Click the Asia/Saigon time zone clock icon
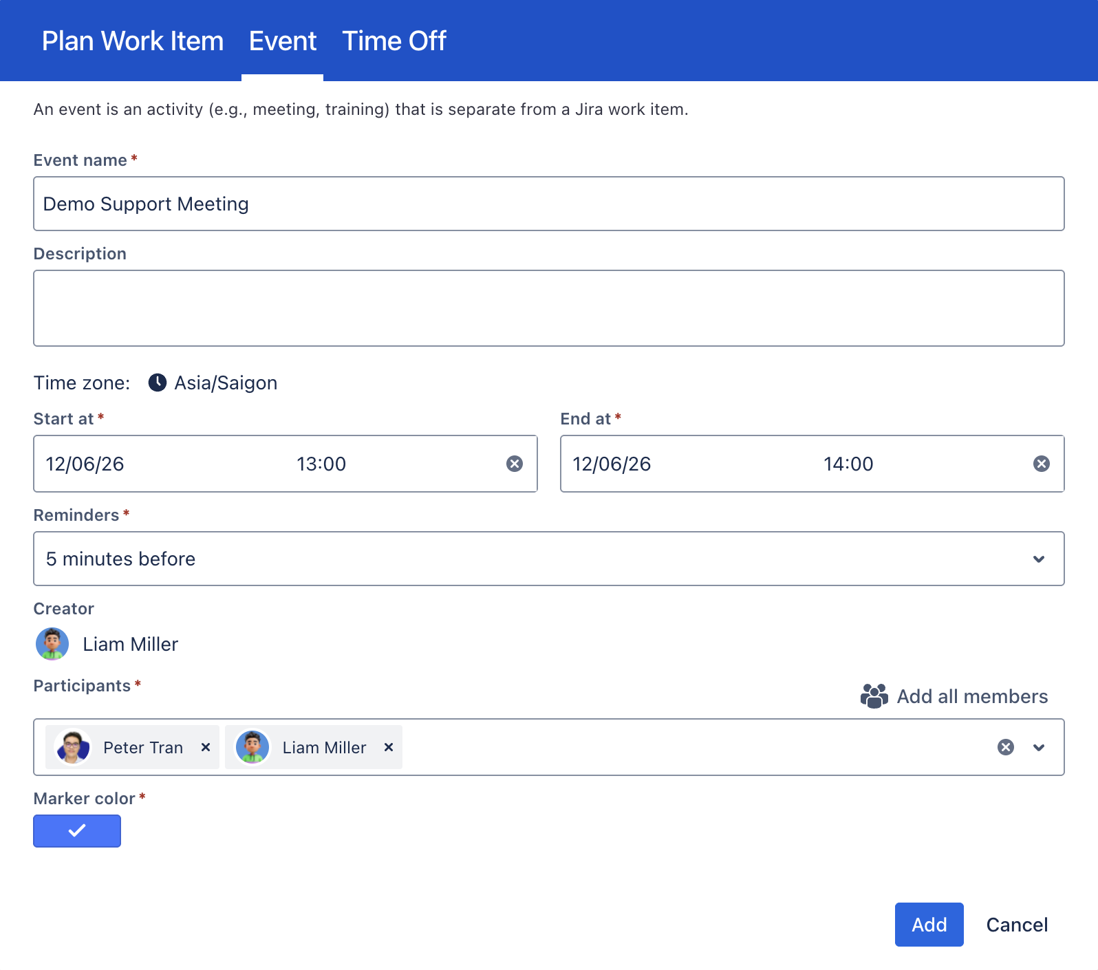The image size is (1098, 970). point(158,382)
